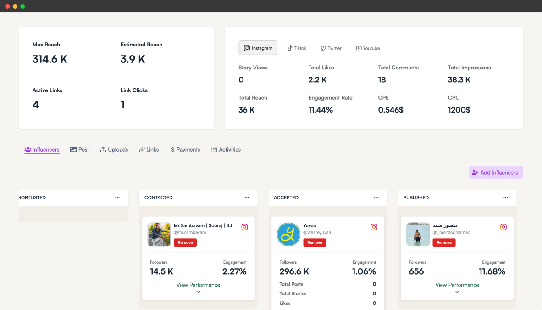The width and height of the screenshot is (542, 310).
Task: Open the ACCEPTED column options menu
Action: tap(376, 197)
